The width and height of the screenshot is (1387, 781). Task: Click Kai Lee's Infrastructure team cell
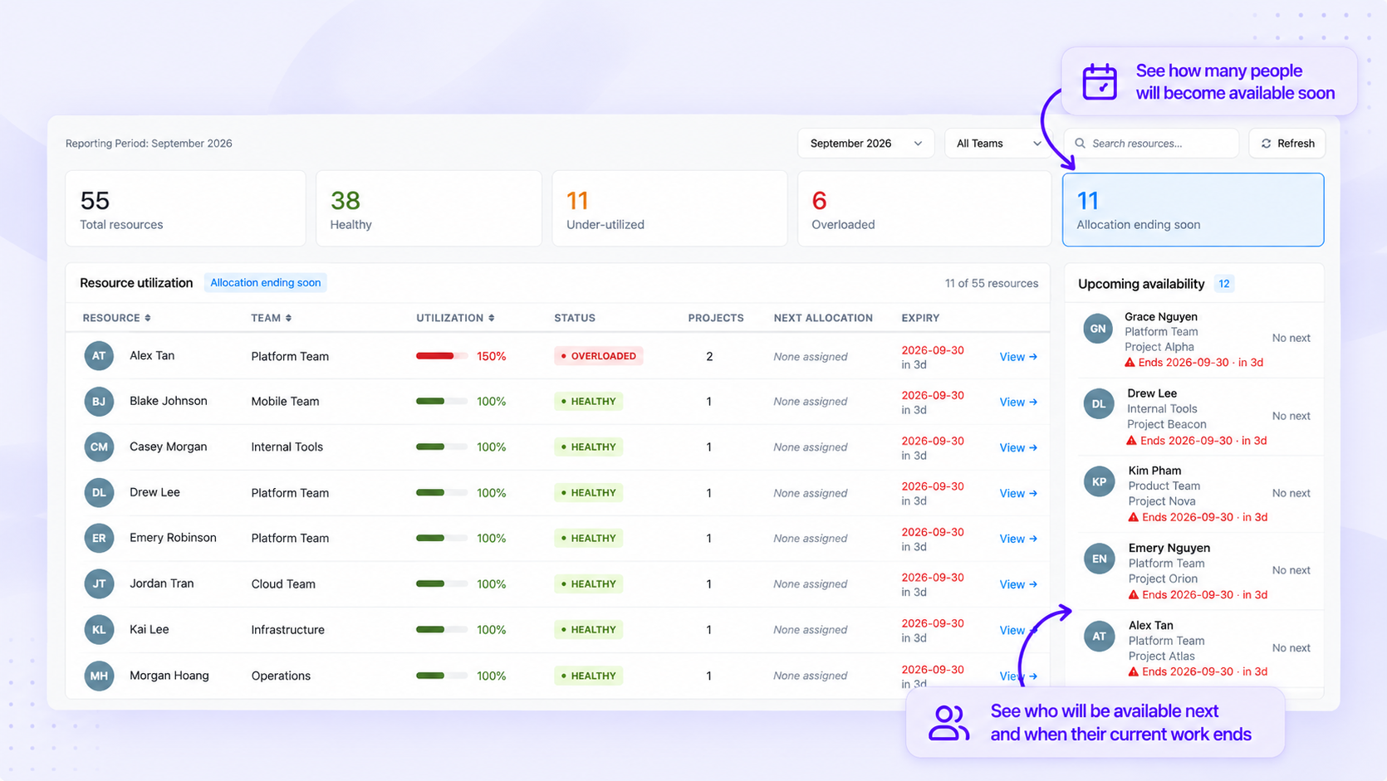tap(287, 630)
